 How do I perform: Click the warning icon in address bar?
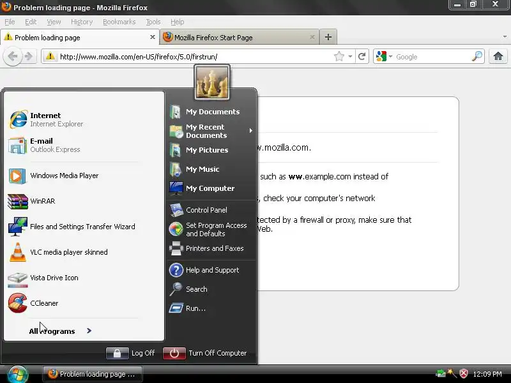click(x=50, y=56)
